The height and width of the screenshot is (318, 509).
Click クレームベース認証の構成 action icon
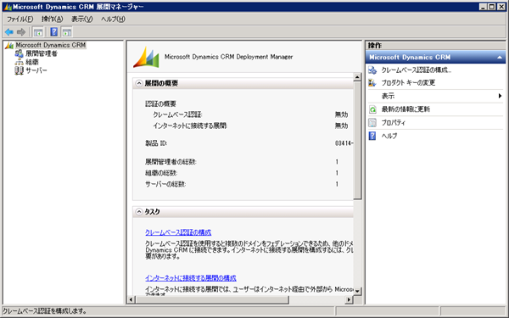click(372, 70)
